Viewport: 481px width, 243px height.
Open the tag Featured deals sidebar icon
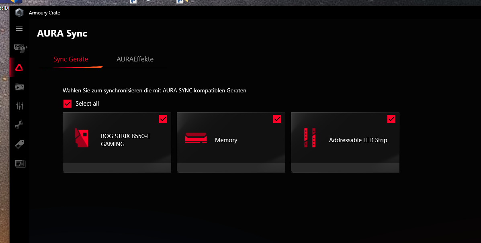(19, 144)
